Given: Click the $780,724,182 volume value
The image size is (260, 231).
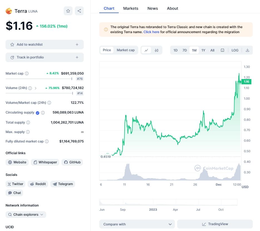Looking at the screenshot, I should 73,88.
